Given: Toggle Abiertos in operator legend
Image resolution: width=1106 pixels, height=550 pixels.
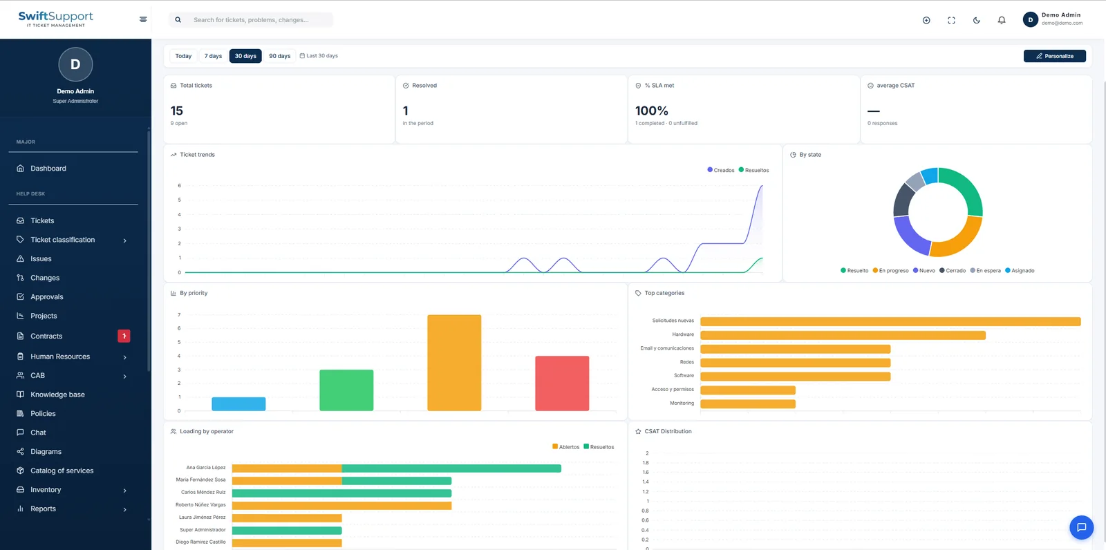Looking at the screenshot, I should tap(566, 447).
